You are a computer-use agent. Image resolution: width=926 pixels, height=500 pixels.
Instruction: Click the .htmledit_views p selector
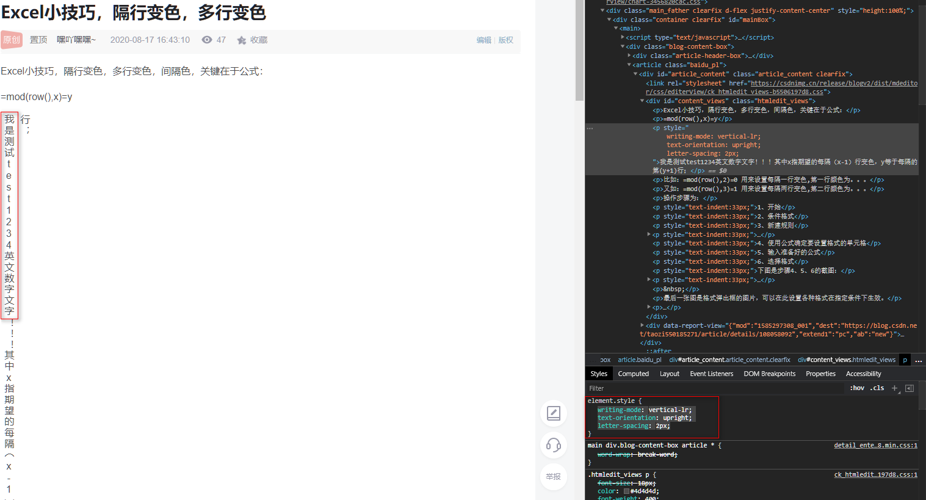pos(620,475)
